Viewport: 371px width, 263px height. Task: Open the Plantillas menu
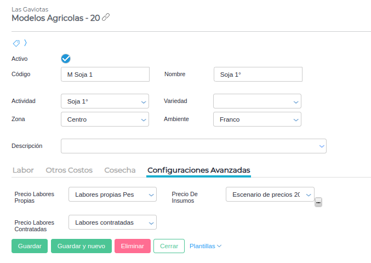point(206,246)
